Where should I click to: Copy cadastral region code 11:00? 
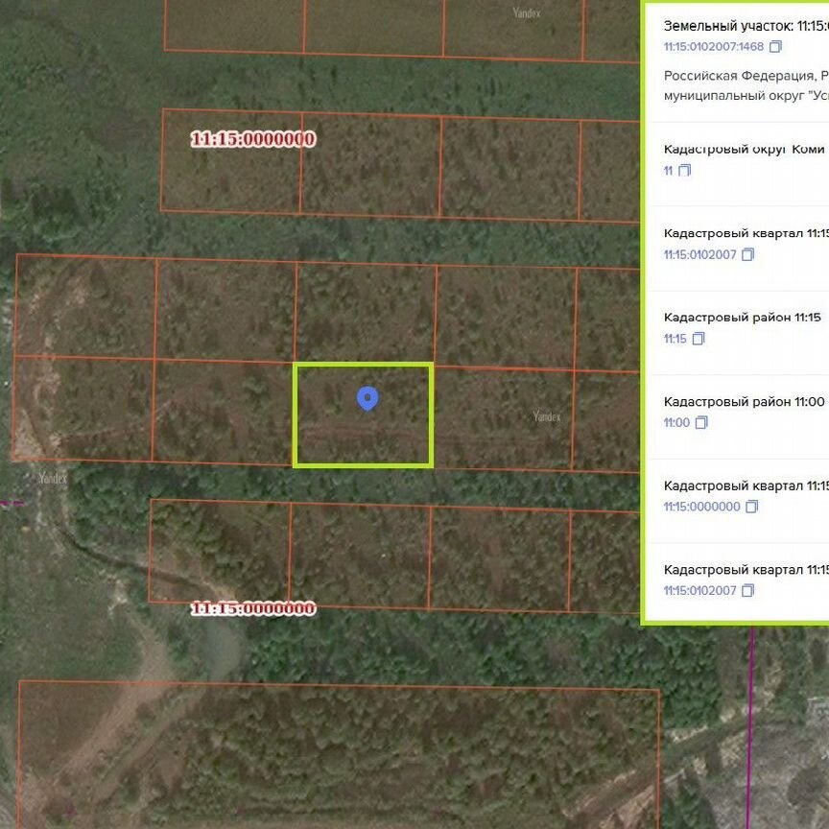pyautogui.click(x=701, y=423)
